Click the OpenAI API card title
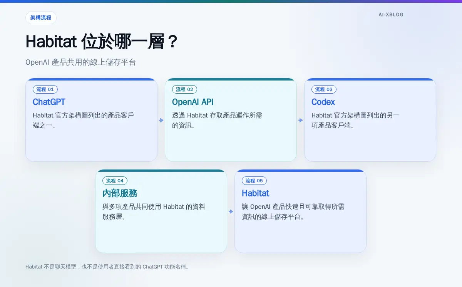462x287 pixels. pyautogui.click(x=192, y=102)
